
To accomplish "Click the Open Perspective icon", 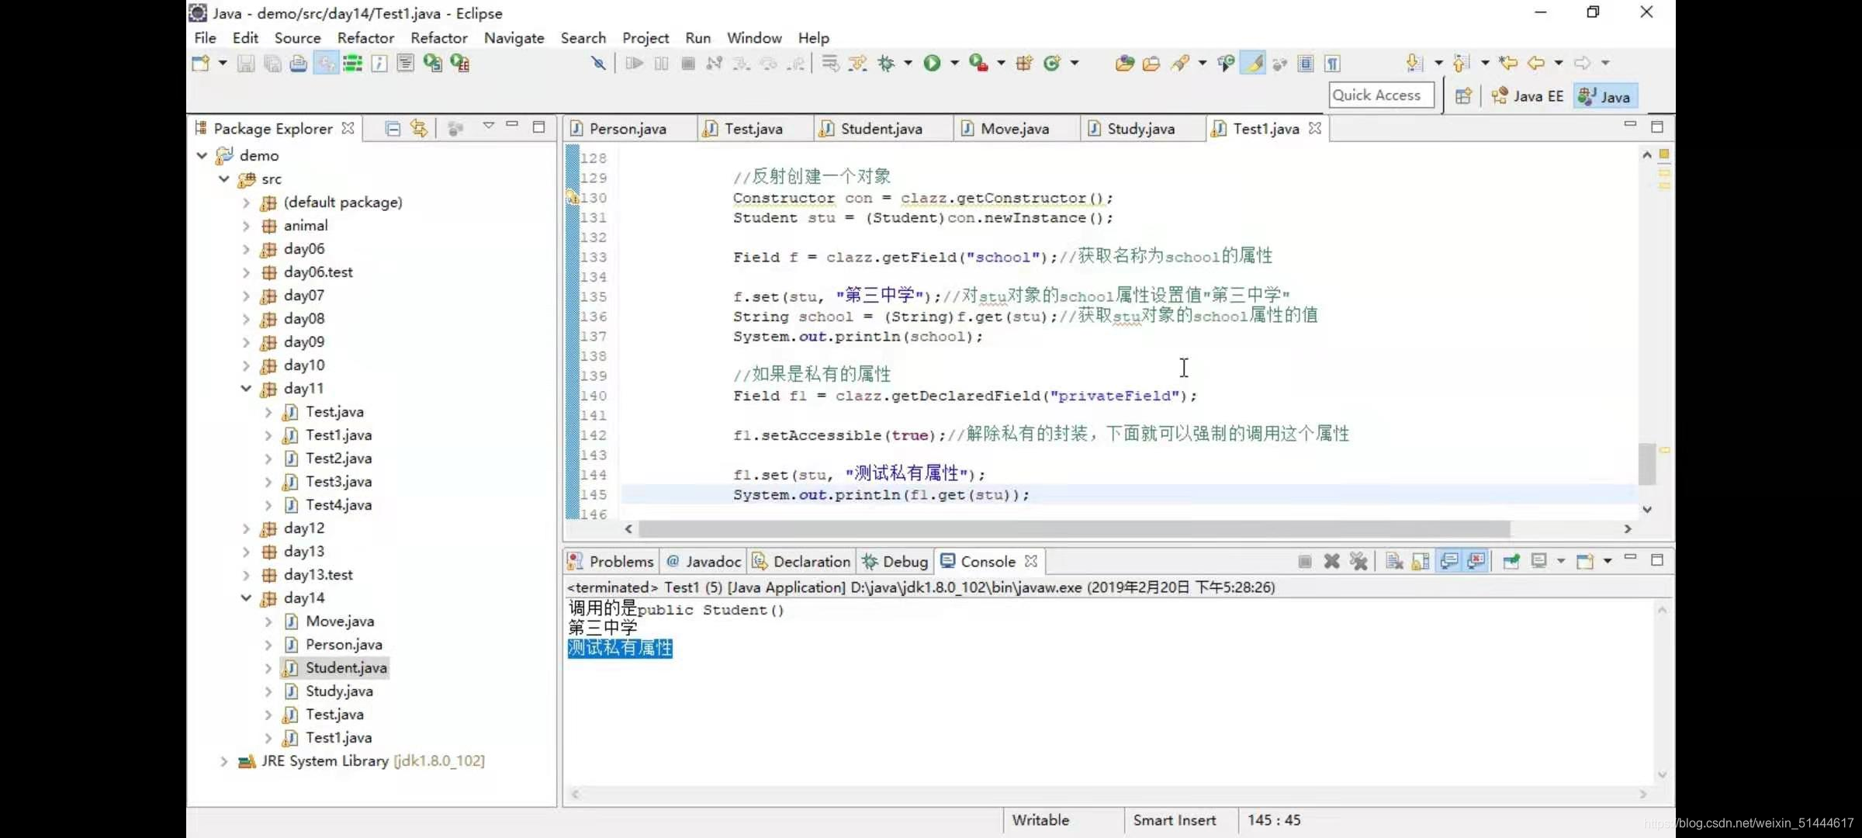I will point(1463,96).
